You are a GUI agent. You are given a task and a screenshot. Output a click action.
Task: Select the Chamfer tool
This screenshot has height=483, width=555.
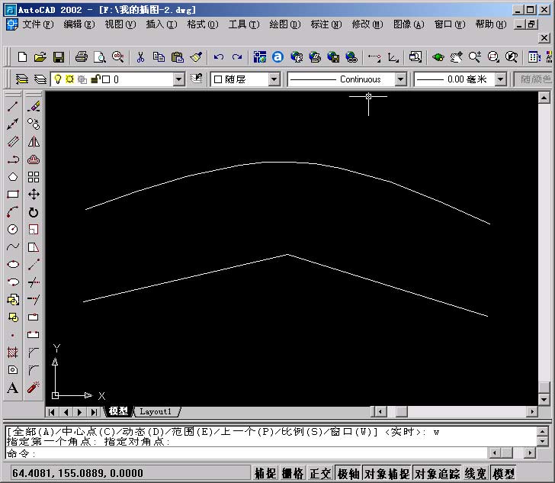point(34,353)
